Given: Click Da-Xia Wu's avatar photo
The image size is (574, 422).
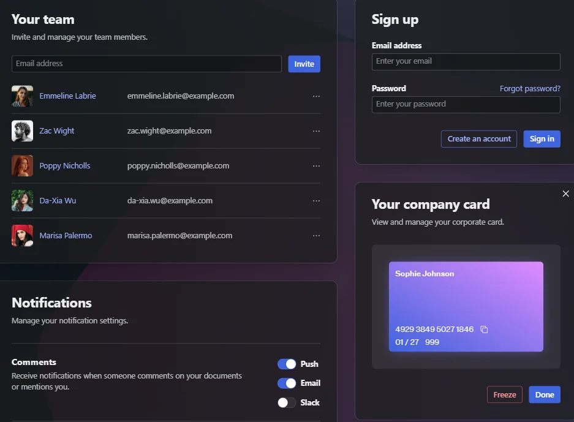Looking at the screenshot, I should pos(22,201).
